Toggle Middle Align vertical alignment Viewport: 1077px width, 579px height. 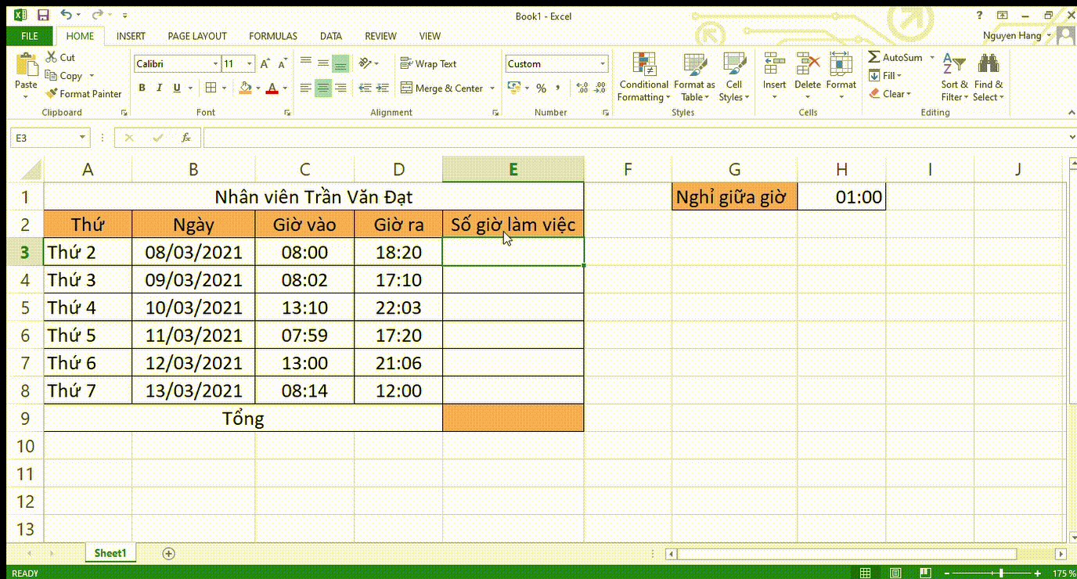pyautogui.click(x=322, y=63)
